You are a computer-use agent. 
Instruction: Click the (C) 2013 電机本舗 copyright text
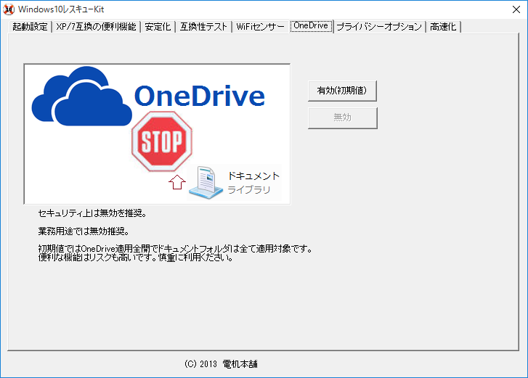pyautogui.click(x=222, y=363)
